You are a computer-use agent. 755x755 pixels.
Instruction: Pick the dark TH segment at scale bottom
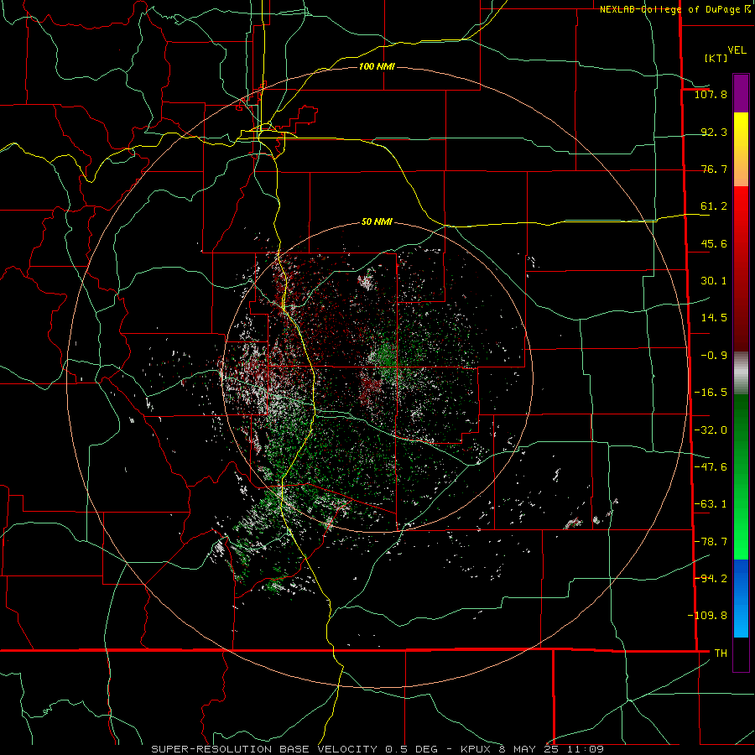[741, 653]
